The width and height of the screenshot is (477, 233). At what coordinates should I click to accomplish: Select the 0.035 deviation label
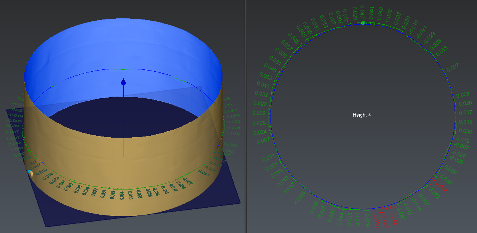(259, 123)
